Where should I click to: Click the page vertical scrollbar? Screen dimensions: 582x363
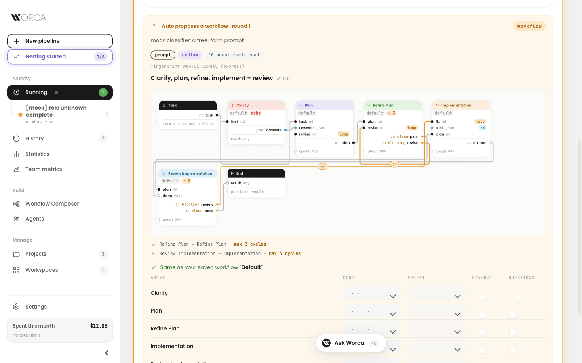coord(579,227)
